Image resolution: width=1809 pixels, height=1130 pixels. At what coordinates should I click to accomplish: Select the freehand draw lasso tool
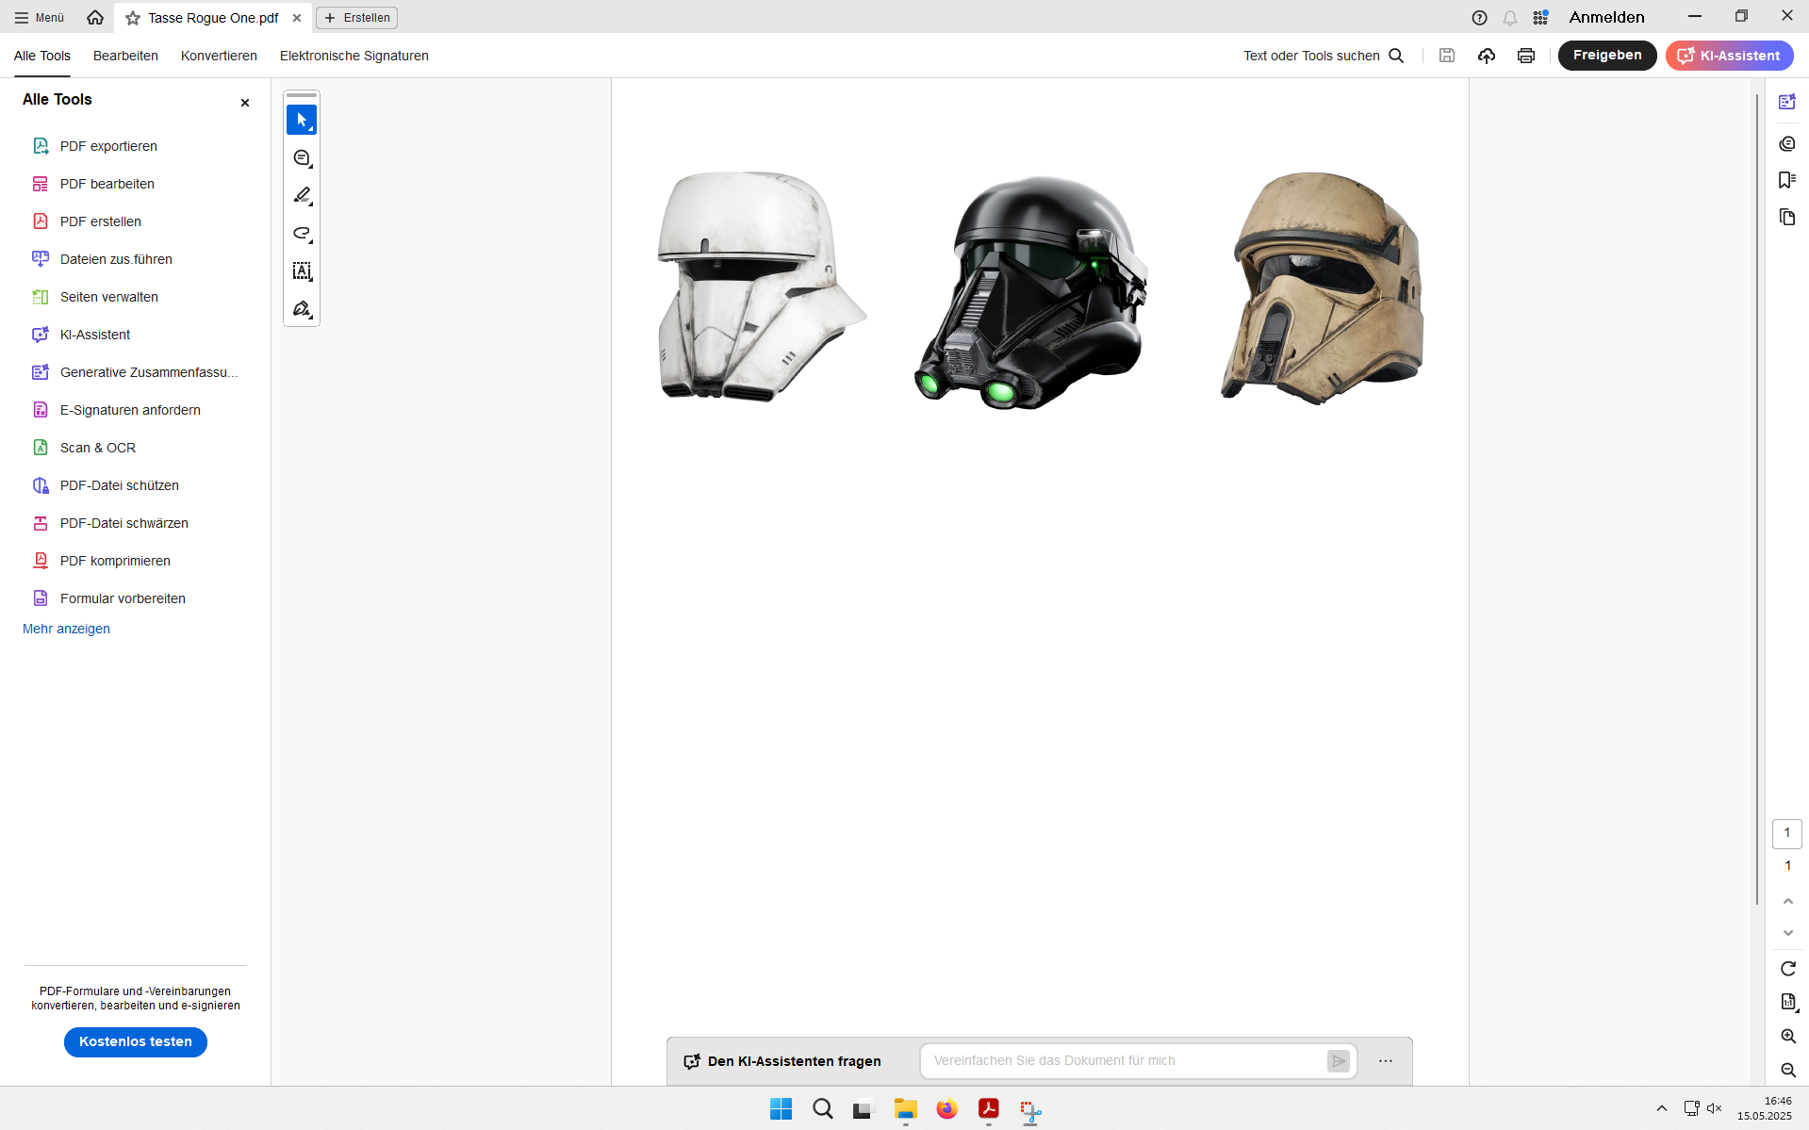(x=302, y=234)
